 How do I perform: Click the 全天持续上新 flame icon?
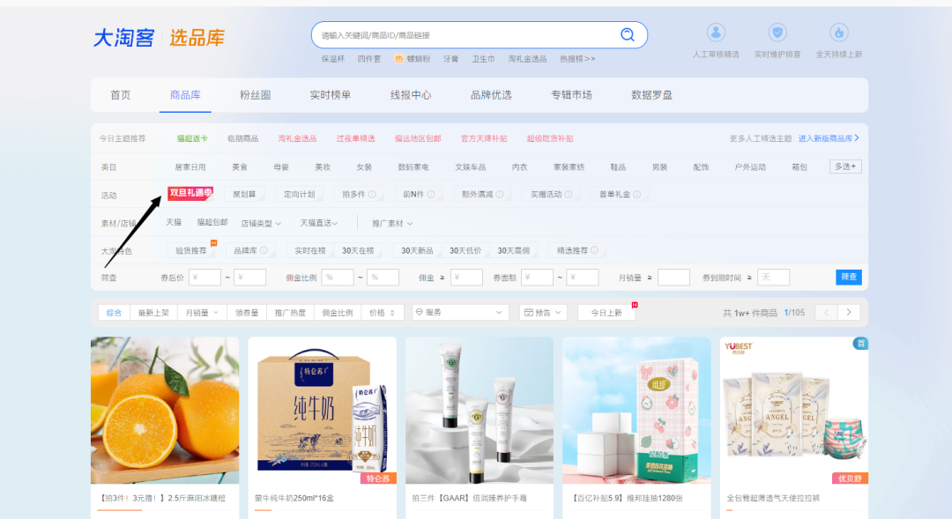(838, 33)
